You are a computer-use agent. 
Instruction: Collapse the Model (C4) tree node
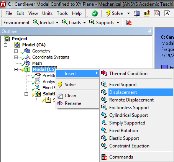tap(5, 45)
